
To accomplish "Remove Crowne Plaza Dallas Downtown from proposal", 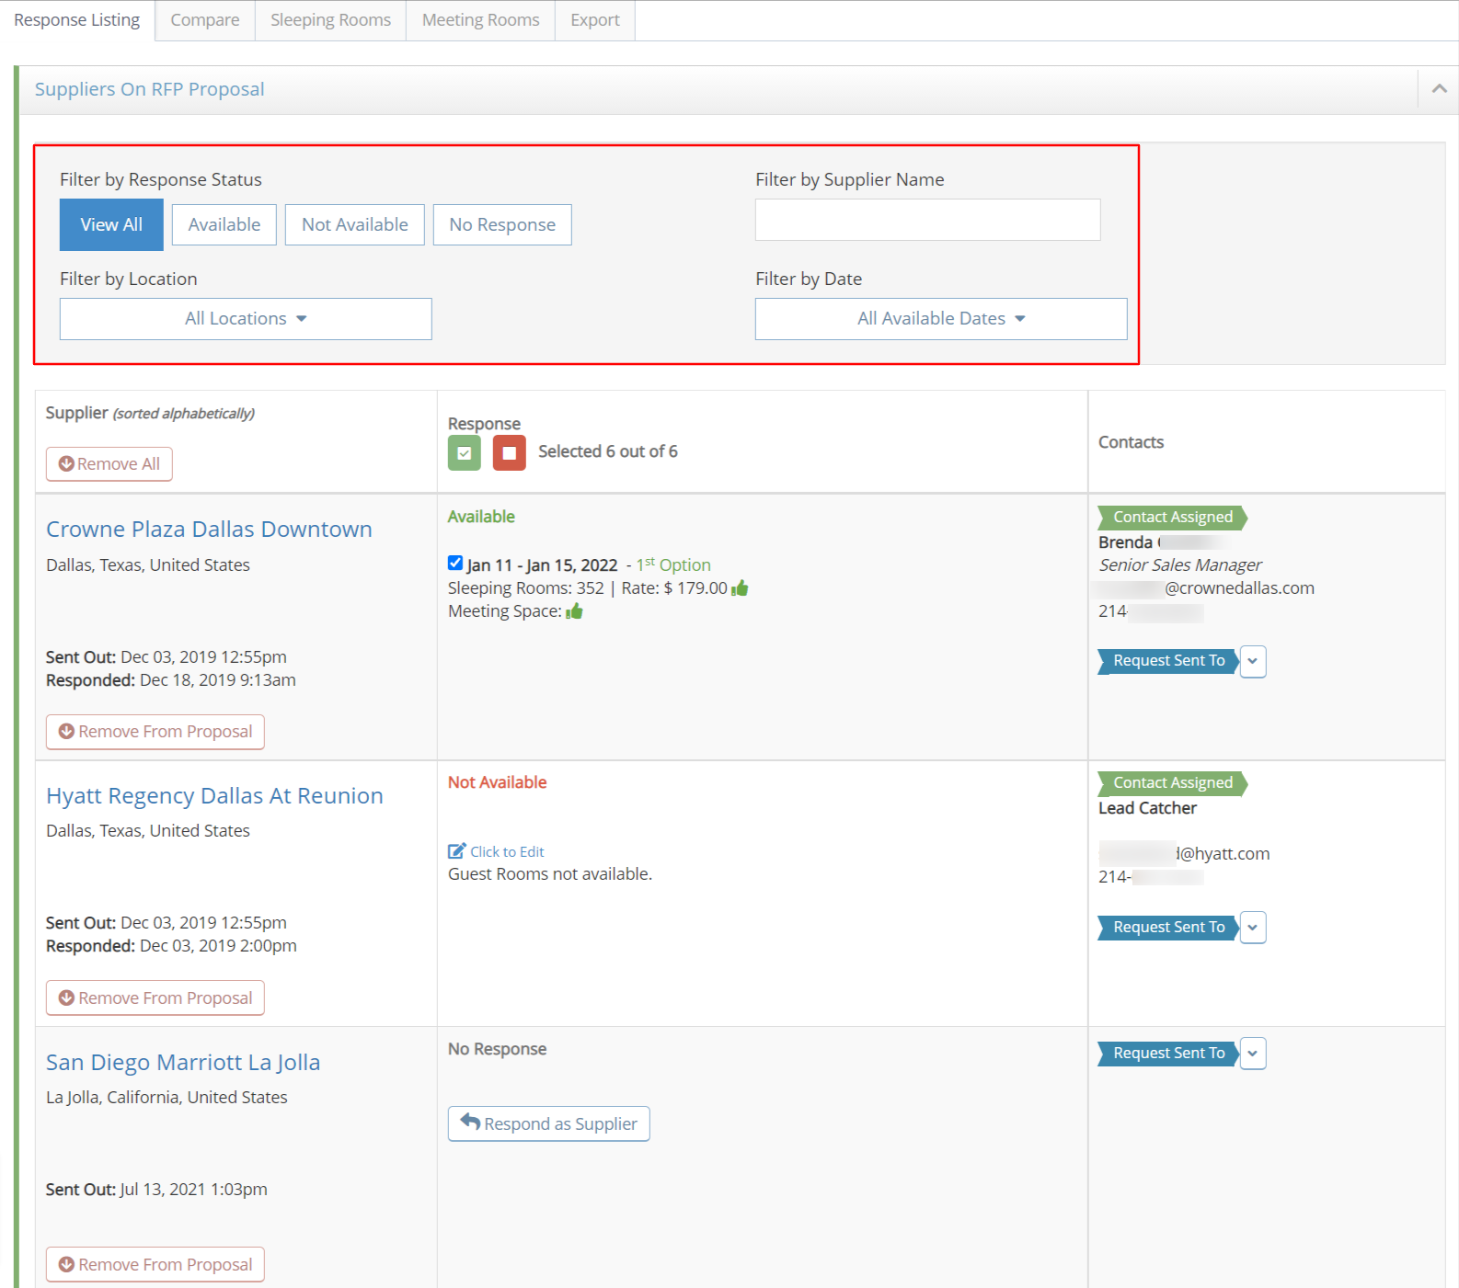I will 155,732.
